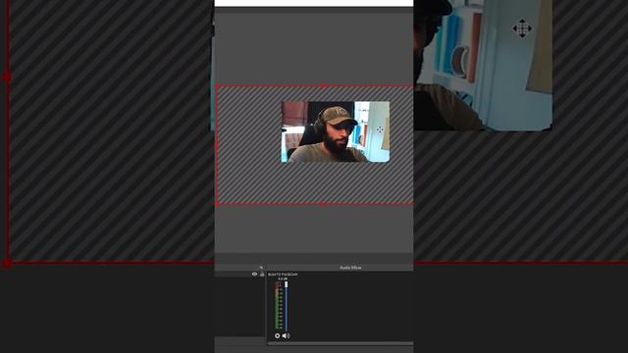This screenshot has height=353, width=628.
Task: Toggle visibility of the source with the eye icon
Action: pos(254,275)
